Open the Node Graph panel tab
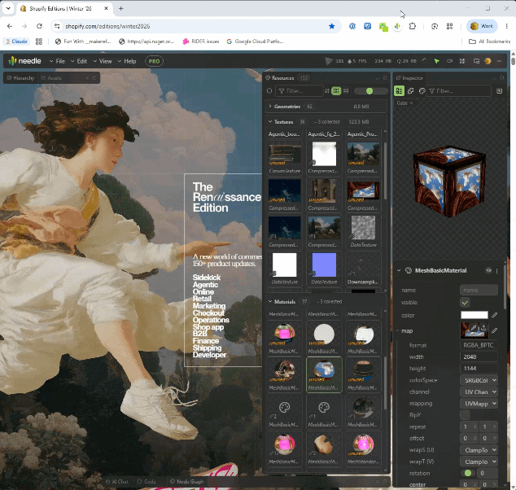Screen dimensions: 516x490 pos(186,481)
